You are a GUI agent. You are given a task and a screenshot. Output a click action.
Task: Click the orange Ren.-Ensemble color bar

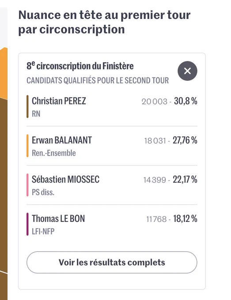pos(27,146)
